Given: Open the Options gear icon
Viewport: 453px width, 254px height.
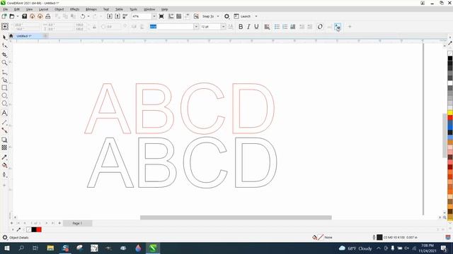Looking at the screenshot, I should (x=226, y=16).
